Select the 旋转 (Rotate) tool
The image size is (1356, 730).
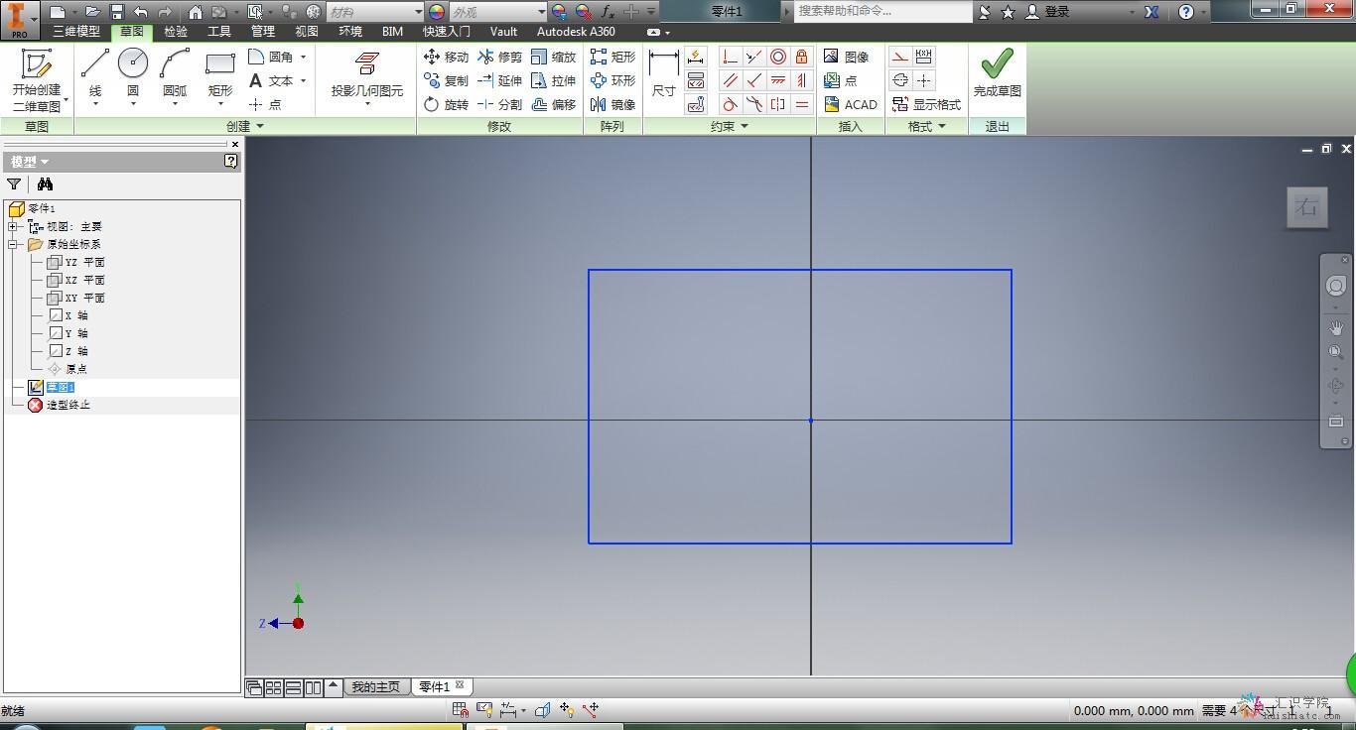pos(446,104)
